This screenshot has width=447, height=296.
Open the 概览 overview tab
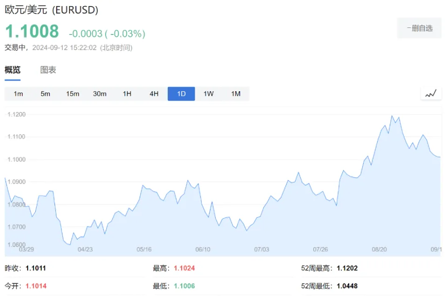[x=13, y=70]
